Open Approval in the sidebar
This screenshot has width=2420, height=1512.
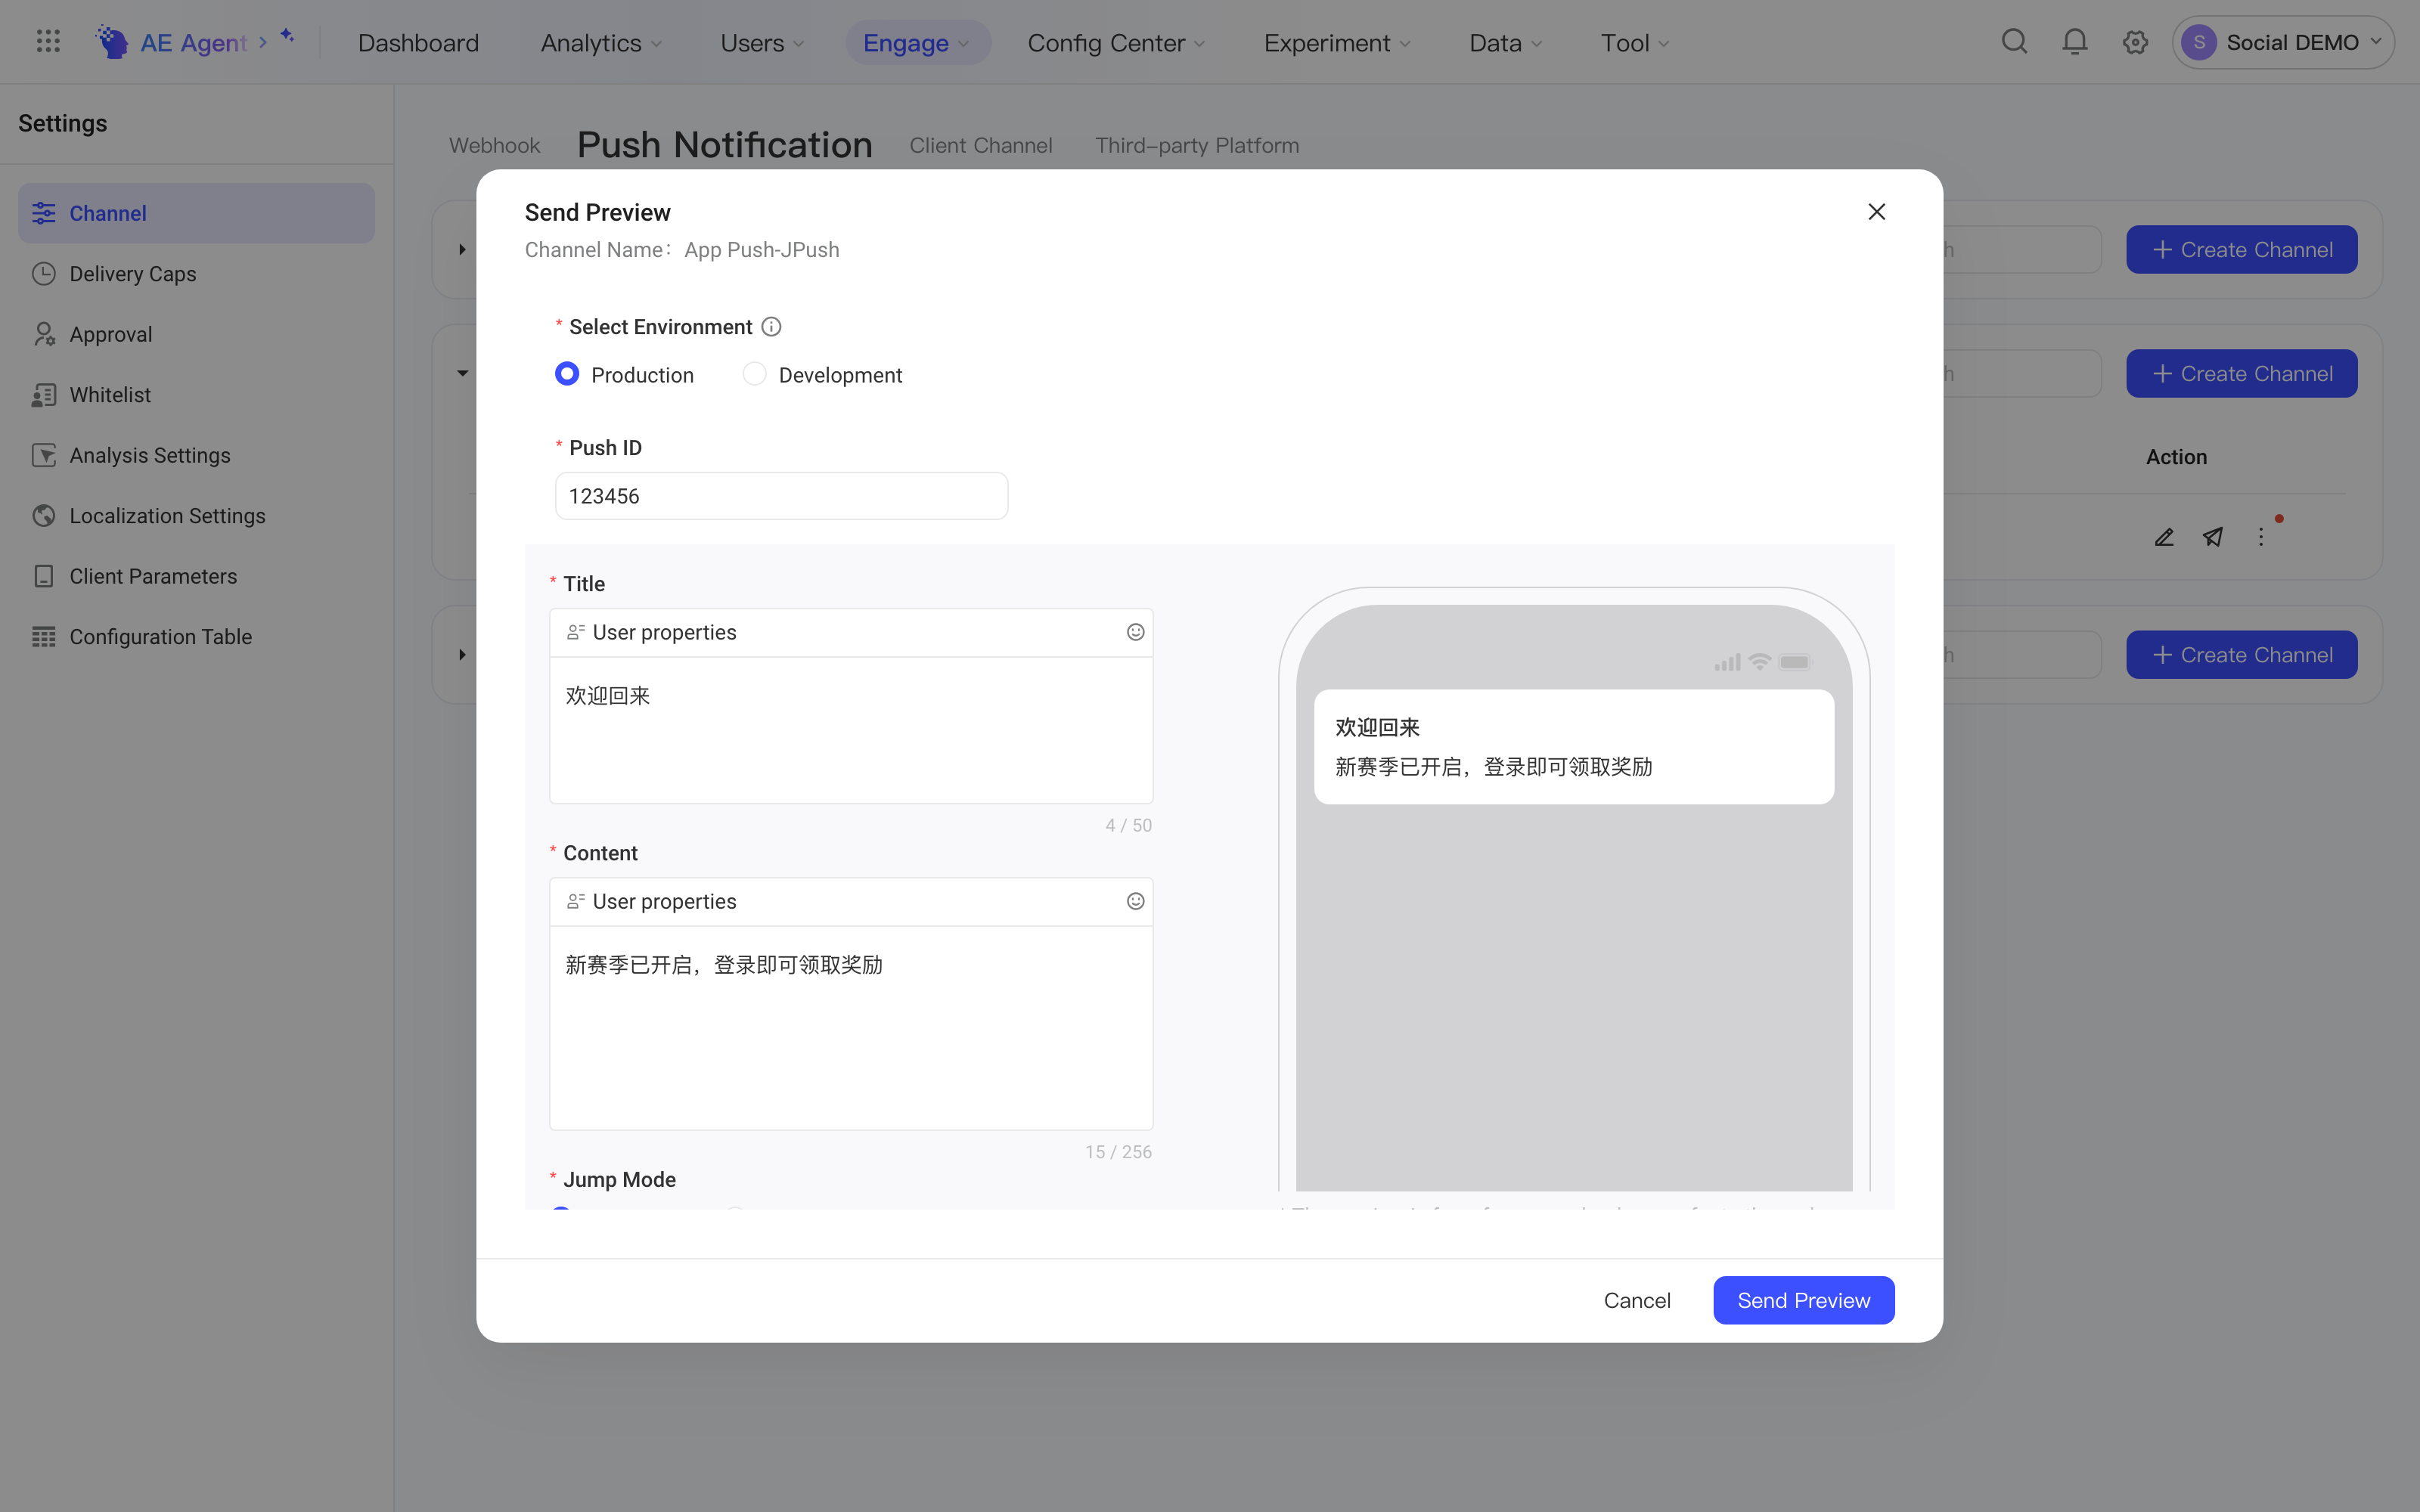[196, 334]
